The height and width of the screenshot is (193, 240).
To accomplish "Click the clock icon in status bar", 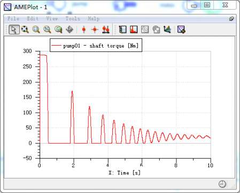I will tap(222, 184).
